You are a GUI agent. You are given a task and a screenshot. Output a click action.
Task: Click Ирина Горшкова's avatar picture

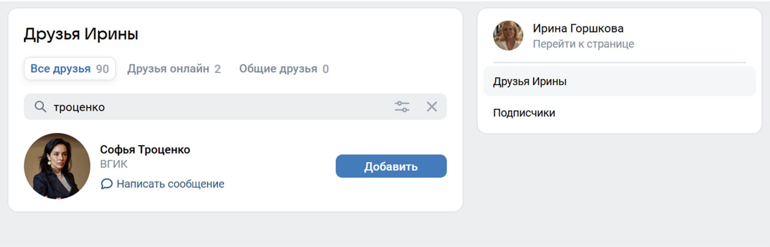[508, 35]
